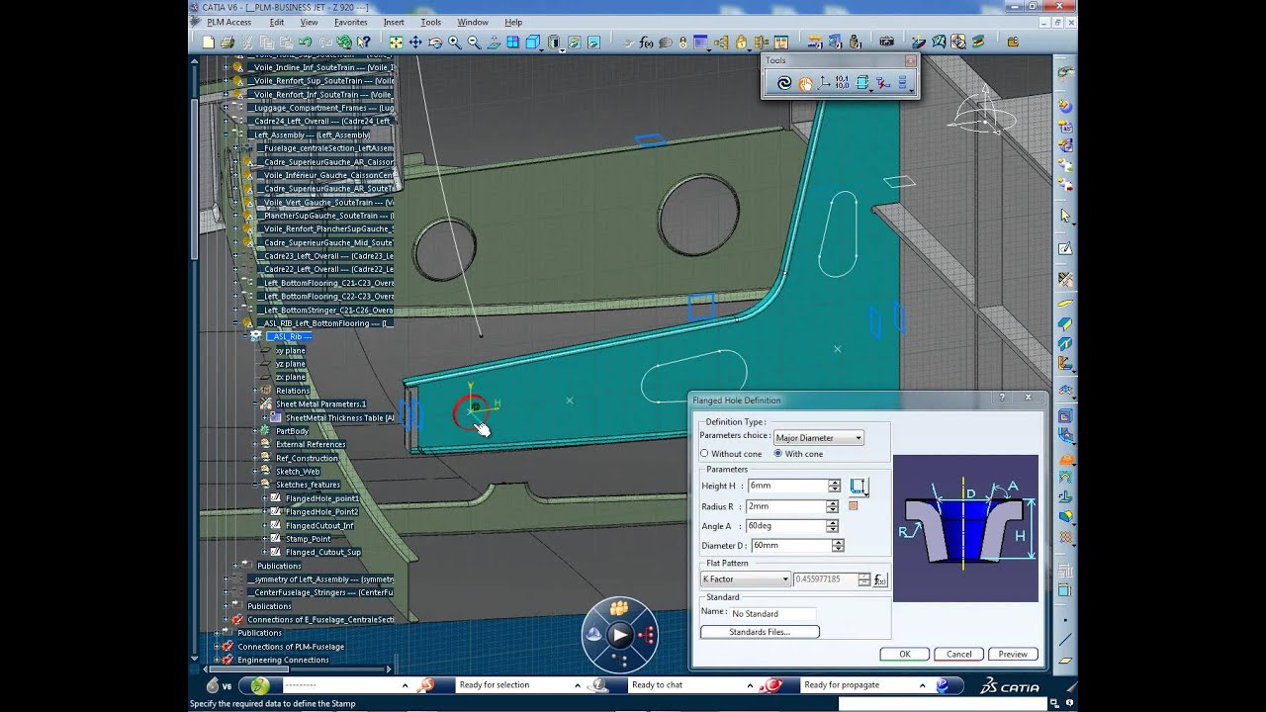Screen dimensions: 1266x712
Task: Select the Without cone radio button
Action: [x=704, y=454]
